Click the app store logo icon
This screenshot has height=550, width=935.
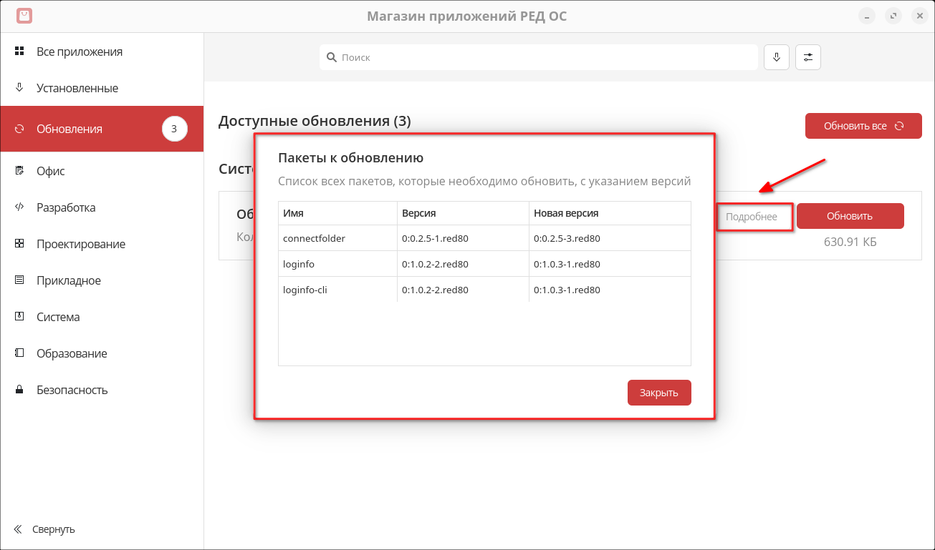point(24,16)
